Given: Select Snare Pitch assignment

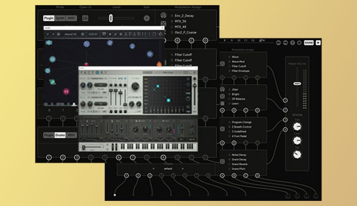Looking at the screenshot, I should tap(238, 169).
